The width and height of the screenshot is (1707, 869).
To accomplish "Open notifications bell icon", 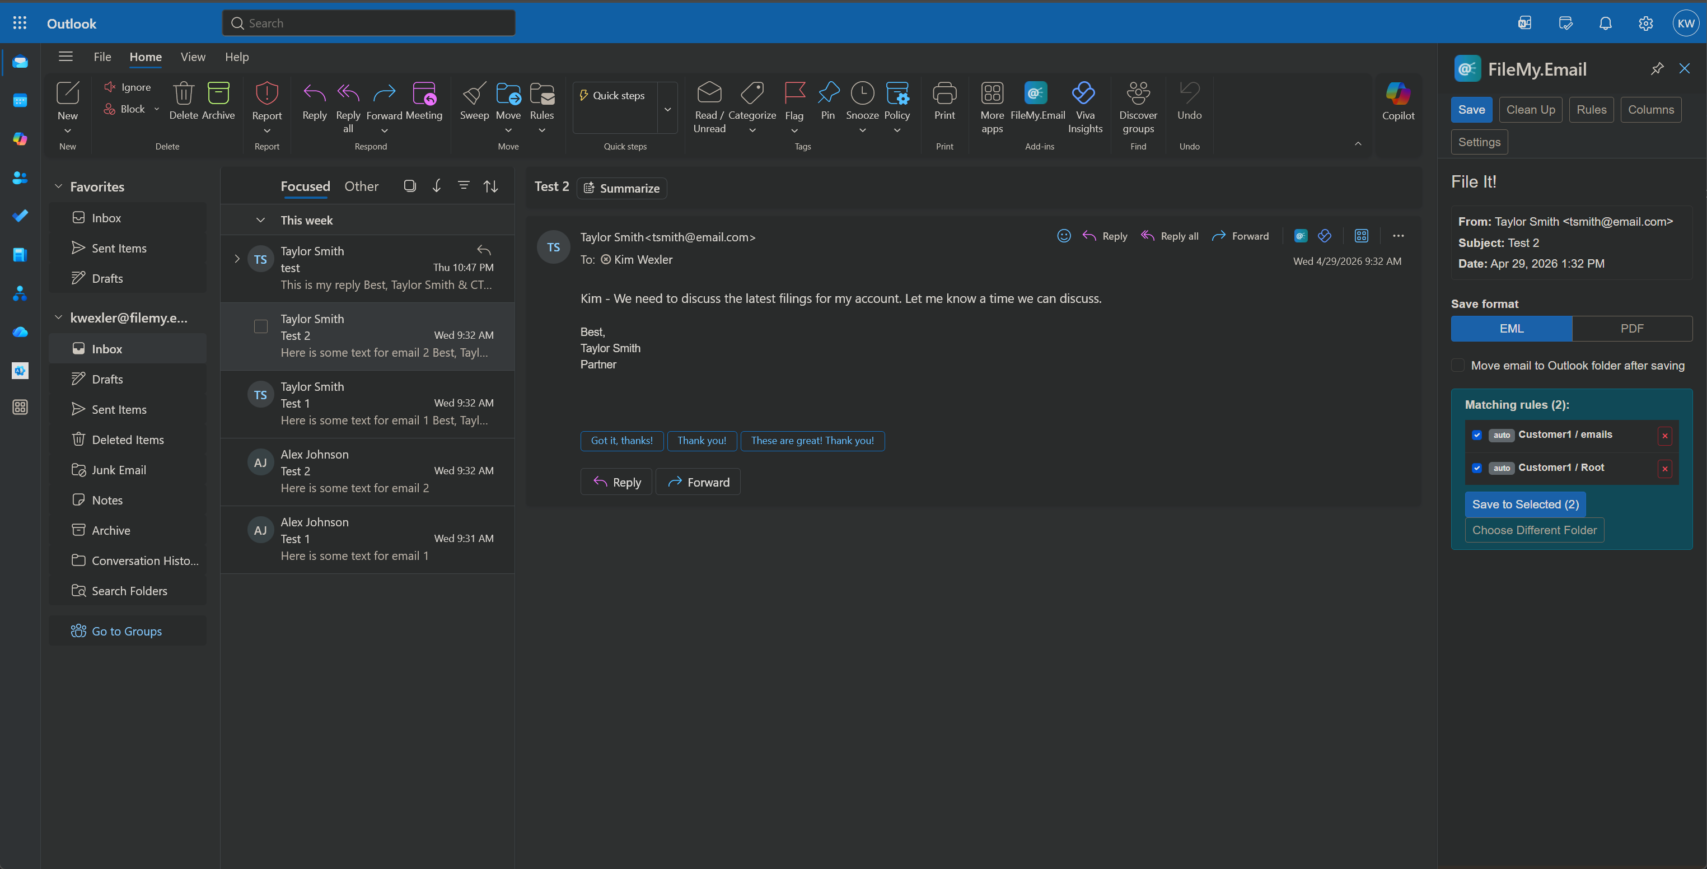I will tap(1605, 23).
